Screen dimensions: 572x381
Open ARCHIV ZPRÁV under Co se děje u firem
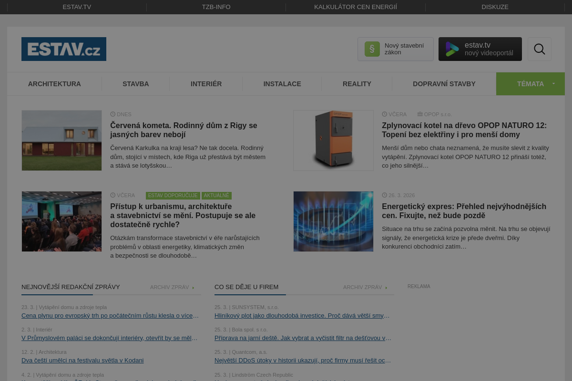pos(365,287)
